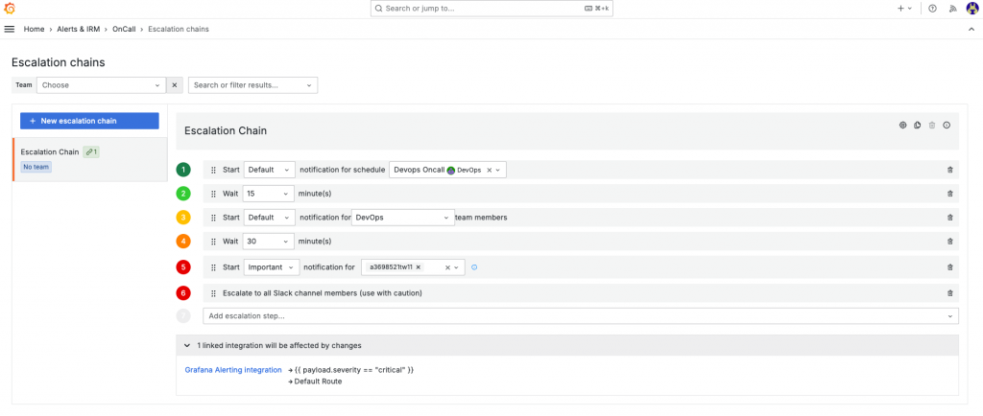Collapse the linked integration section
983x416 pixels.
point(186,345)
